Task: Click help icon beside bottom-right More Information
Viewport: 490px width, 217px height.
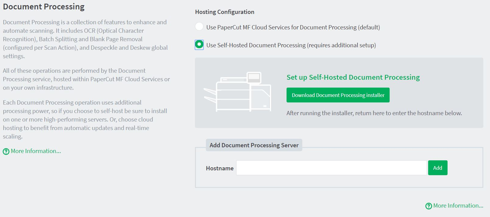Action: (x=429, y=206)
